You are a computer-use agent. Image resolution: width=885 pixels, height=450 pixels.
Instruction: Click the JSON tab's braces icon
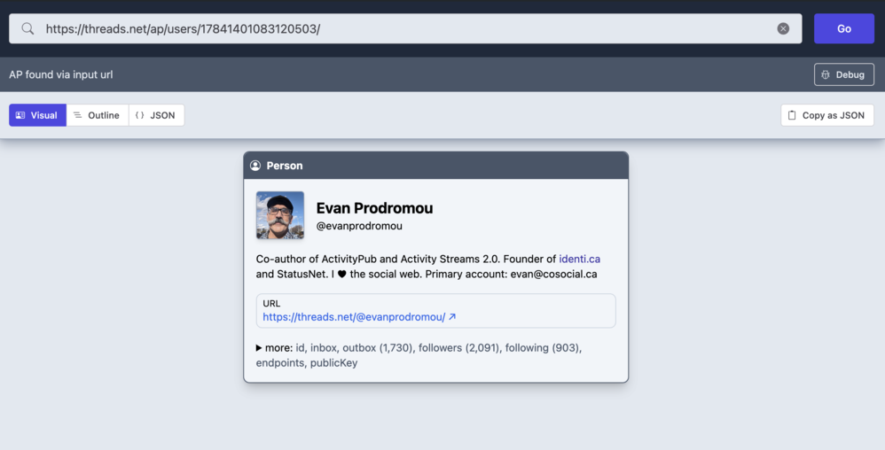pos(140,115)
